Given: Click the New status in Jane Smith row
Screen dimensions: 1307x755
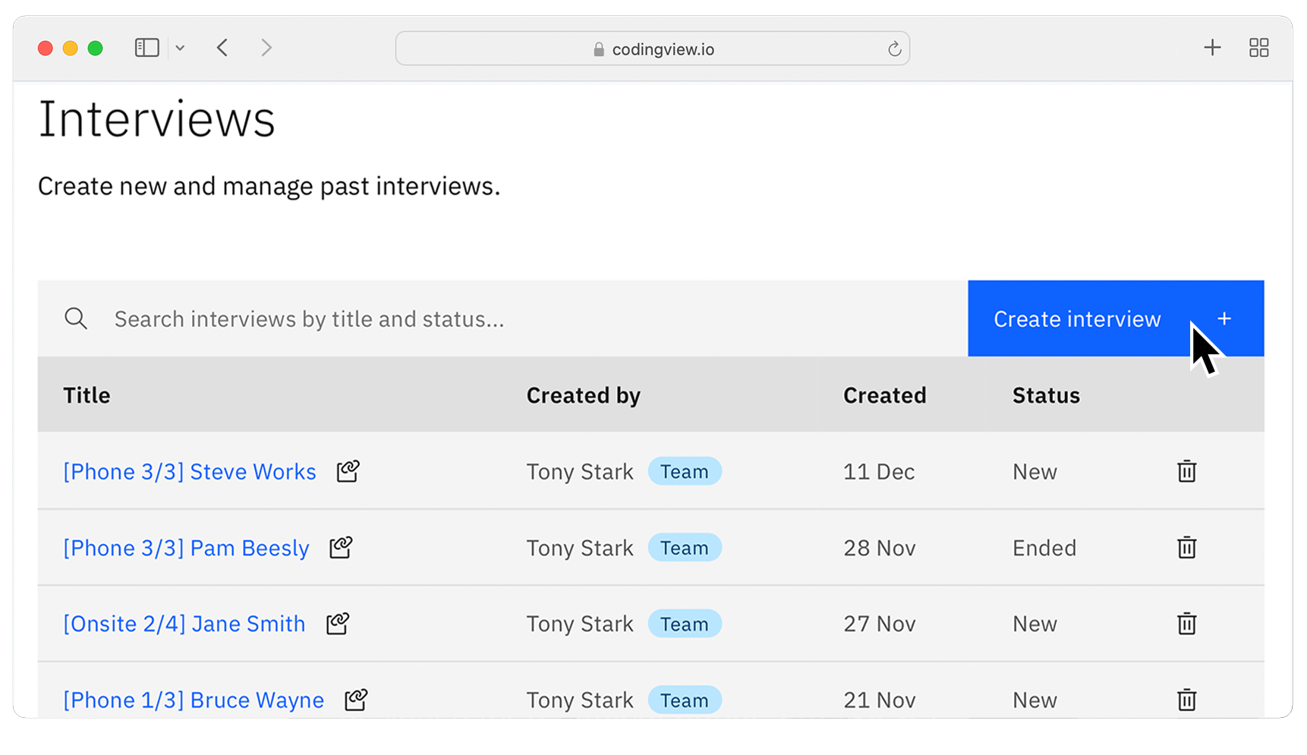Looking at the screenshot, I should tap(1035, 624).
